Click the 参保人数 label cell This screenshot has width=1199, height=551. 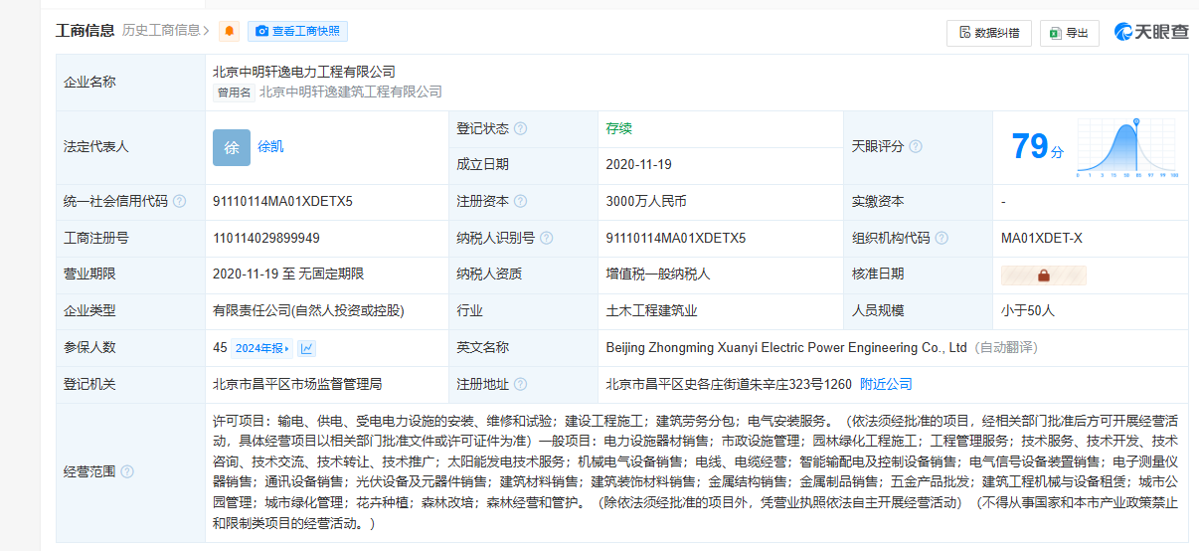pyautogui.click(x=130, y=348)
